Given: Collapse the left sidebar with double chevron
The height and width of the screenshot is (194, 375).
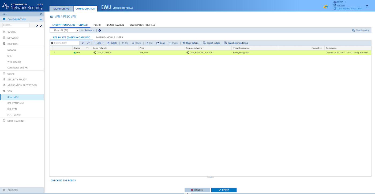Looking at the screenshot, I should 41,14.
